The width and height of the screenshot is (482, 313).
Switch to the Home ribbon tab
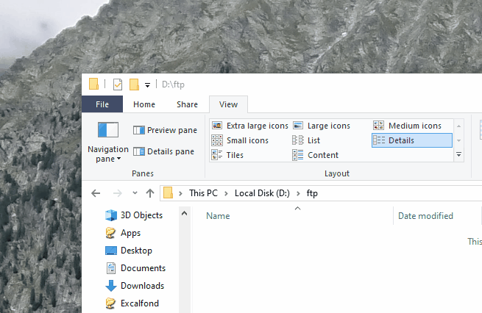(144, 104)
